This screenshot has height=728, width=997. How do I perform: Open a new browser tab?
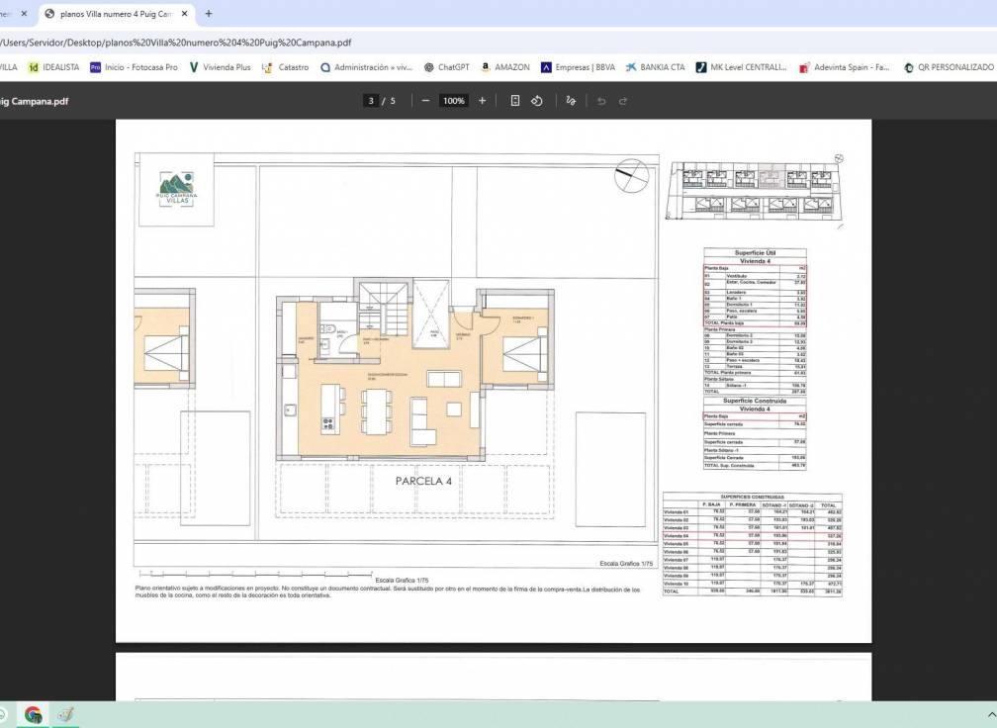tap(208, 14)
